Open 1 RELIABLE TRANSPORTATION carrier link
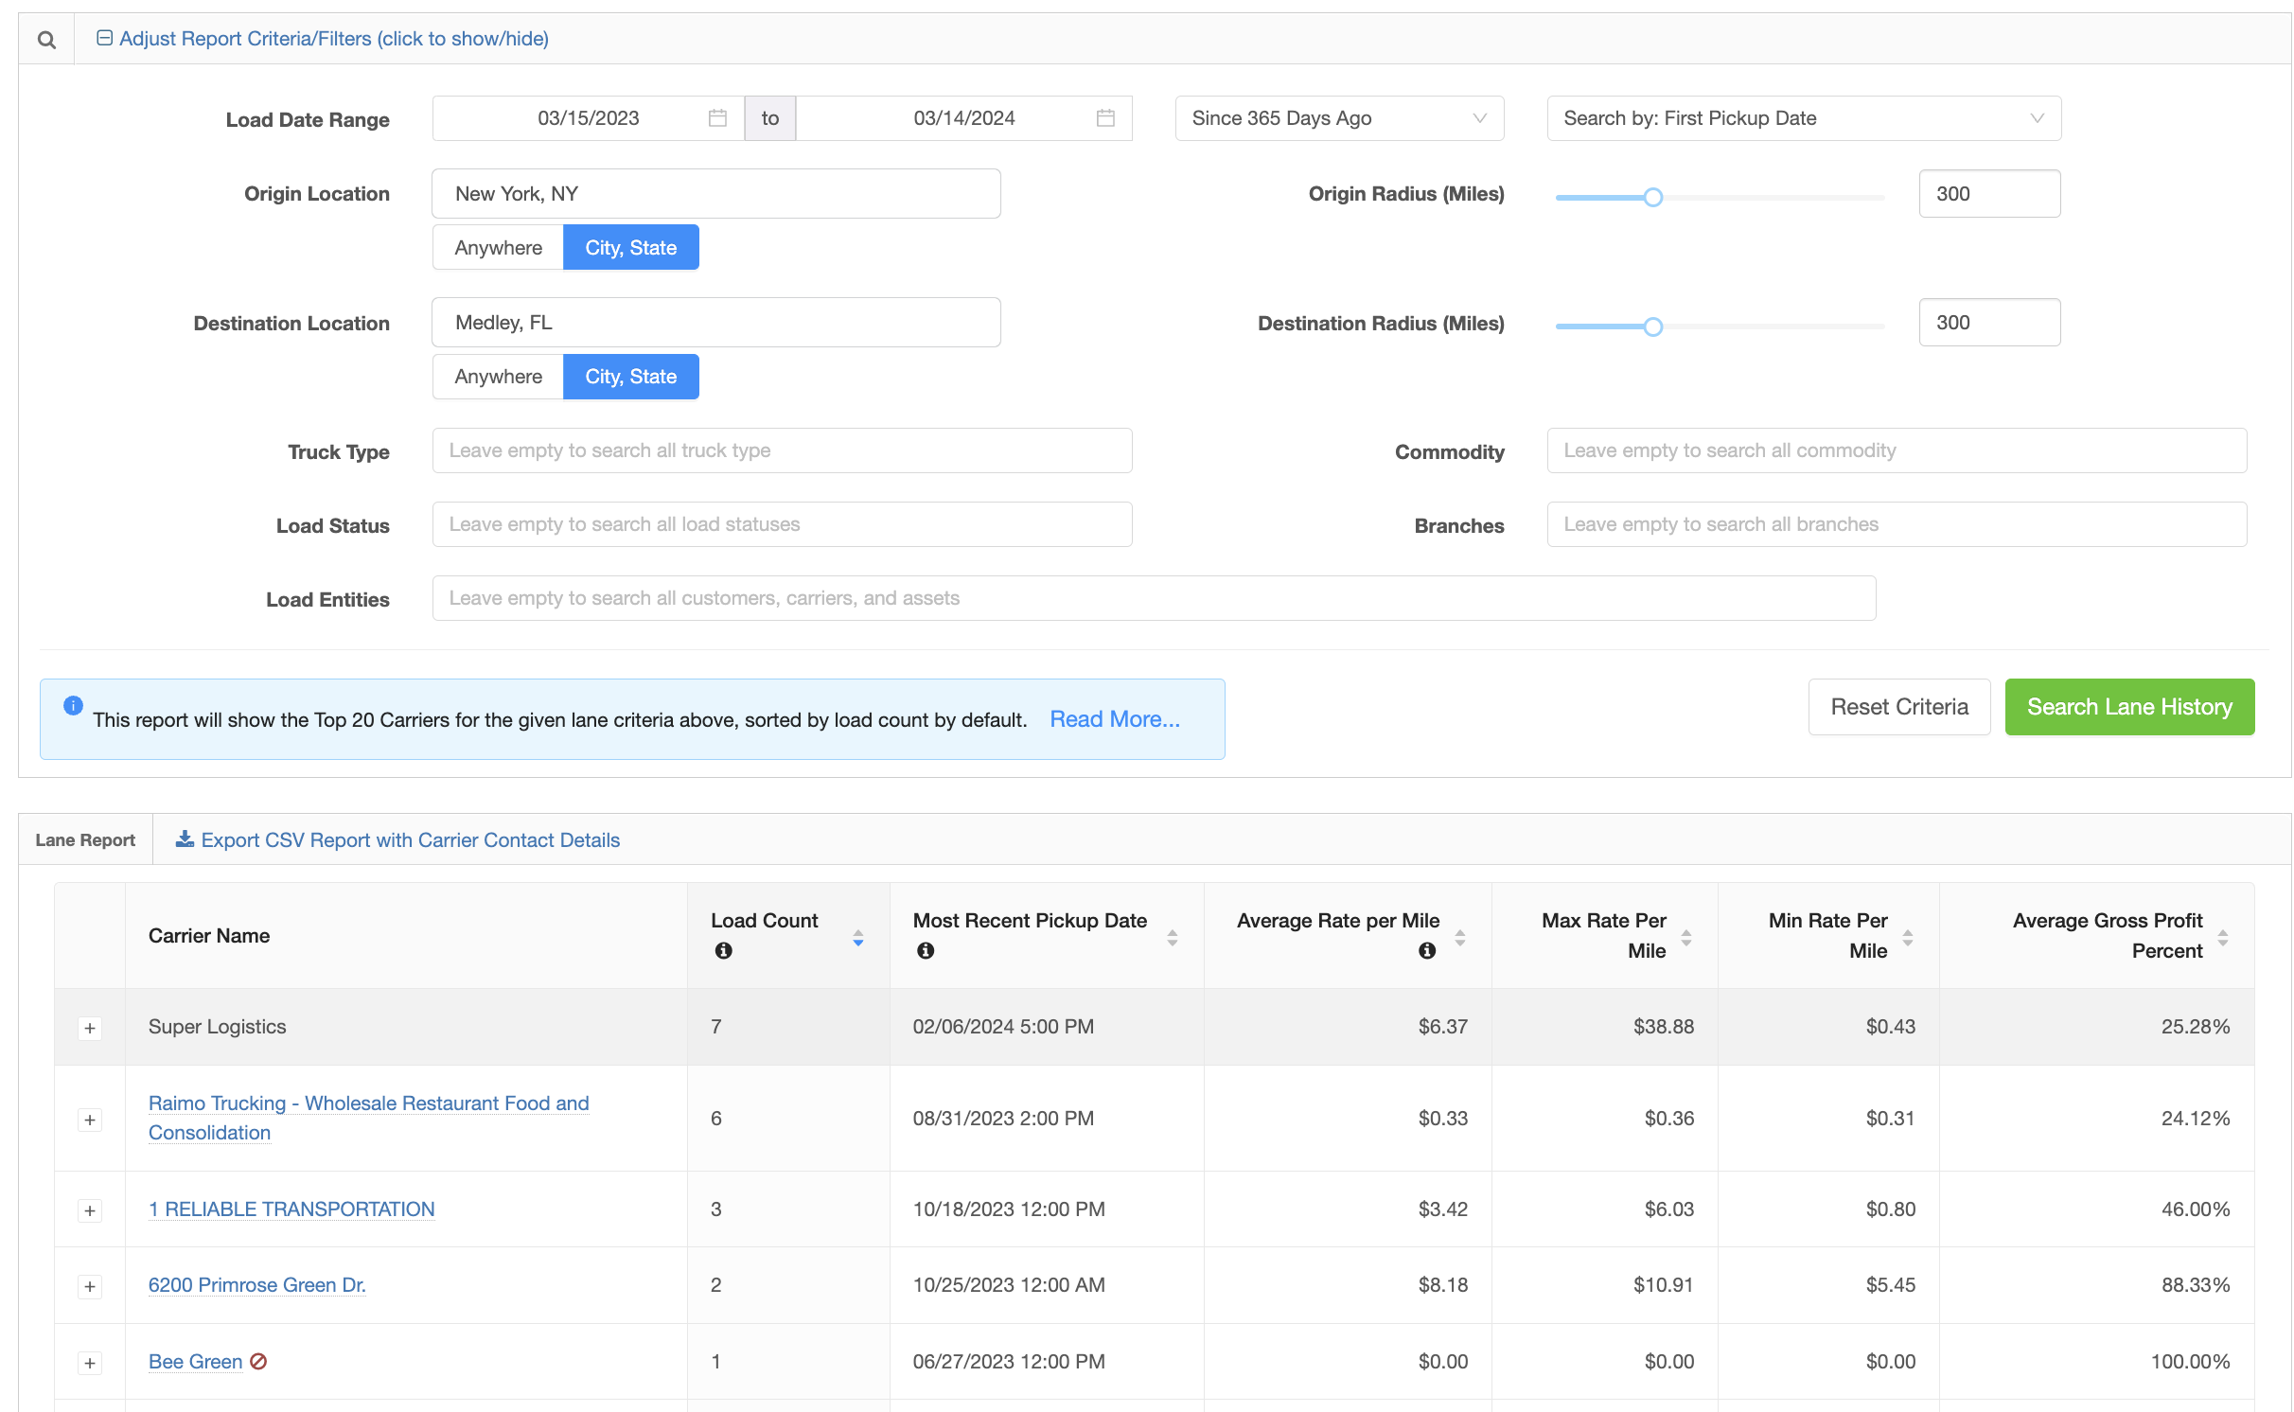Viewport: 2294px width, 1412px height. (291, 1209)
